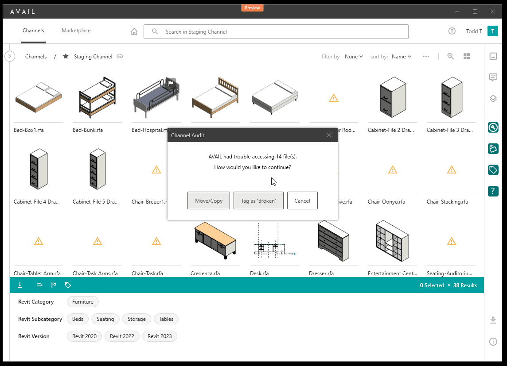
Task: Click the zoom magnifier icon in toolbar
Action: [450, 56]
